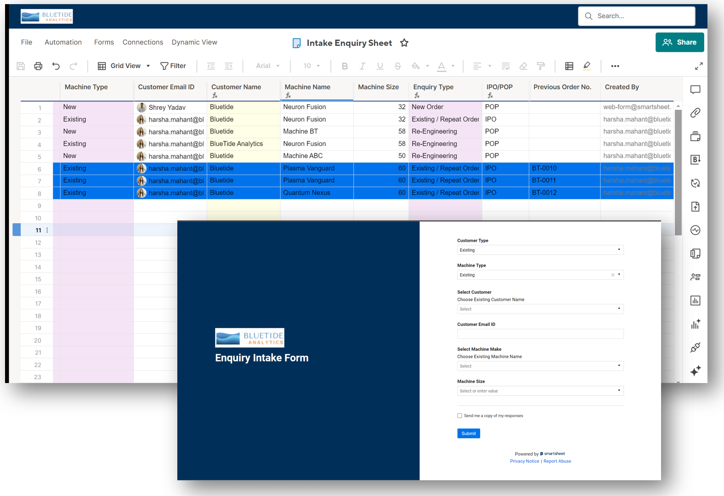Viewport: 724px width, 496px height.
Task: Expand the Customer Type dropdown
Action: 540,250
